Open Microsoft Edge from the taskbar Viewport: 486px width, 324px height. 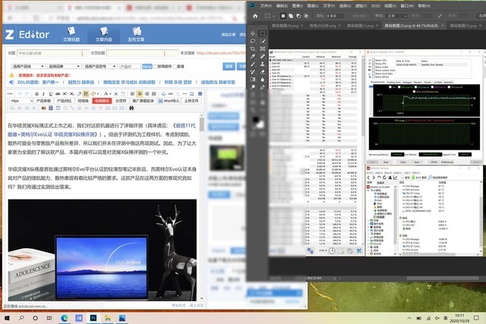tap(65, 318)
